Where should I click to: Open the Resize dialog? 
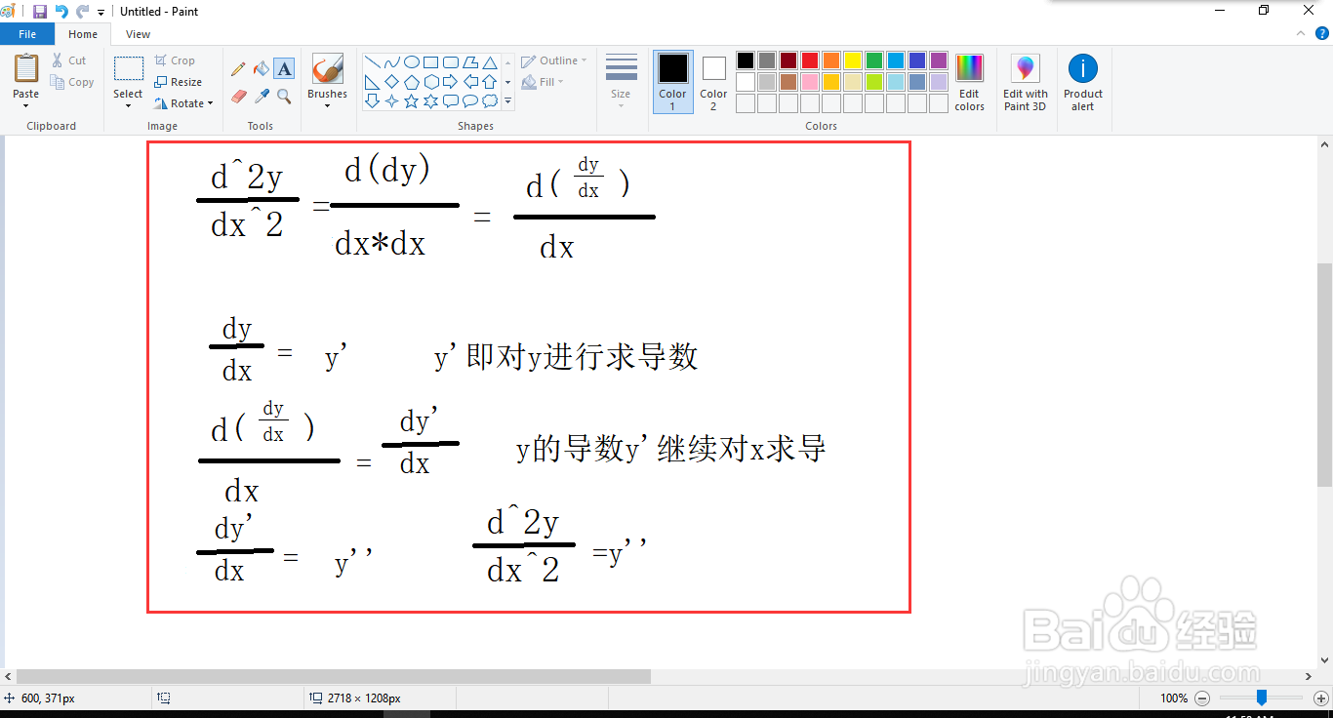click(181, 81)
